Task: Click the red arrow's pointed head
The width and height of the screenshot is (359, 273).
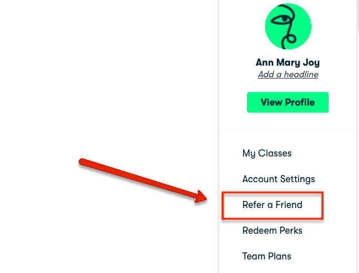Action: [201, 196]
